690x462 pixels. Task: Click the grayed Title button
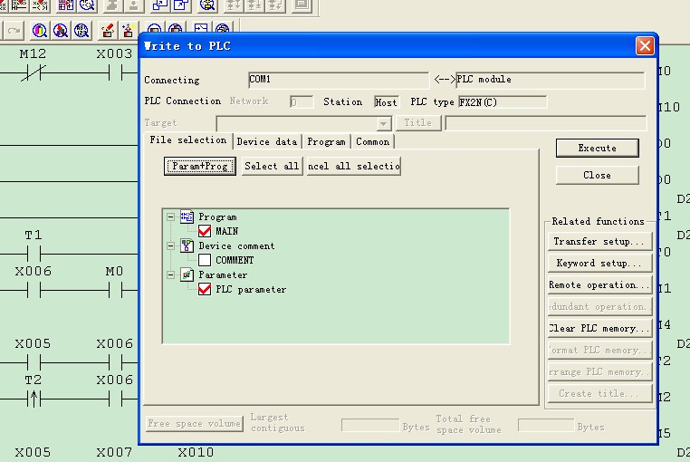418,123
